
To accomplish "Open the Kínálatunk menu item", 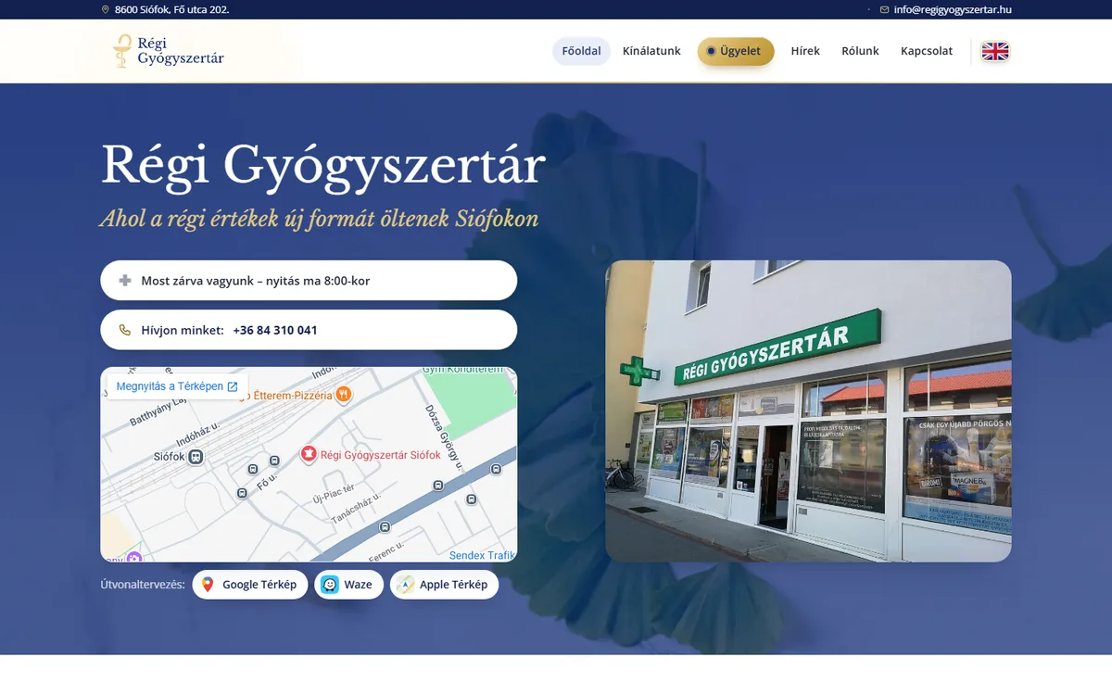I will click(652, 51).
